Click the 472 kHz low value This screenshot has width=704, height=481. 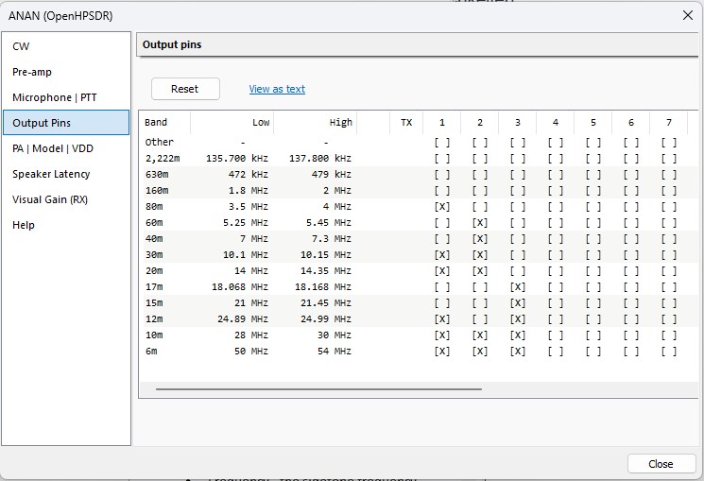coord(248,174)
